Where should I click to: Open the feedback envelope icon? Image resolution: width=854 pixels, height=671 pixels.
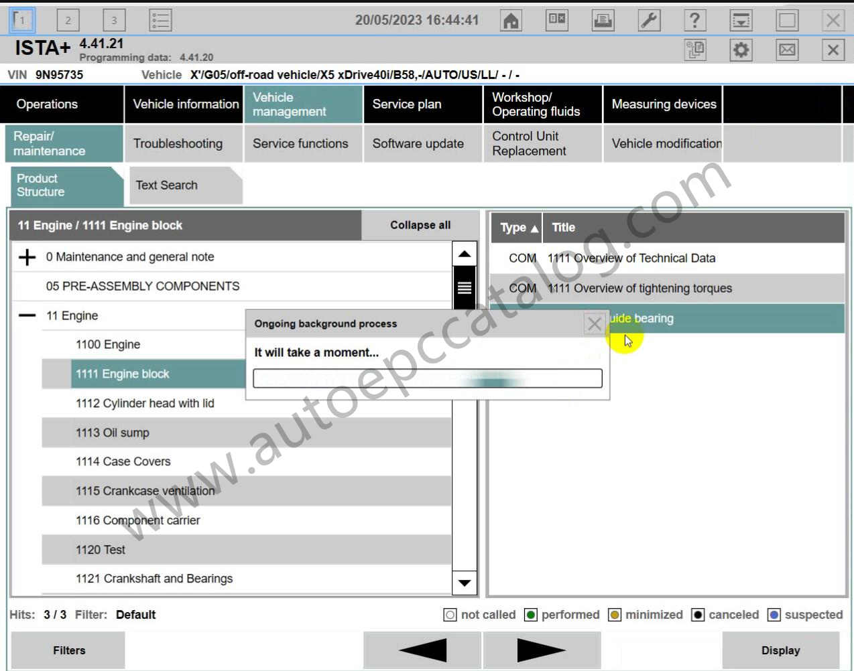(x=787, y=50)
